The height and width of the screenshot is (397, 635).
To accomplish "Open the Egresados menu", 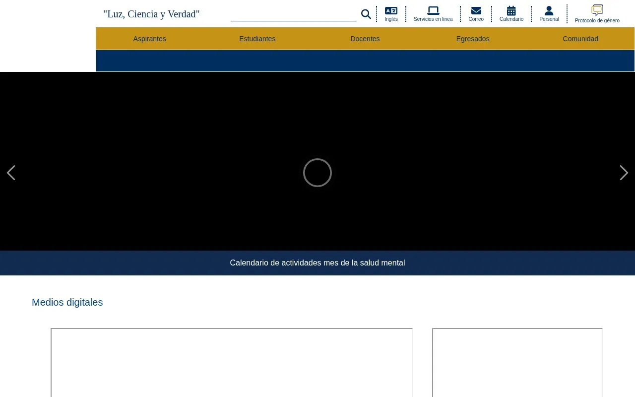I will [473, 39].
